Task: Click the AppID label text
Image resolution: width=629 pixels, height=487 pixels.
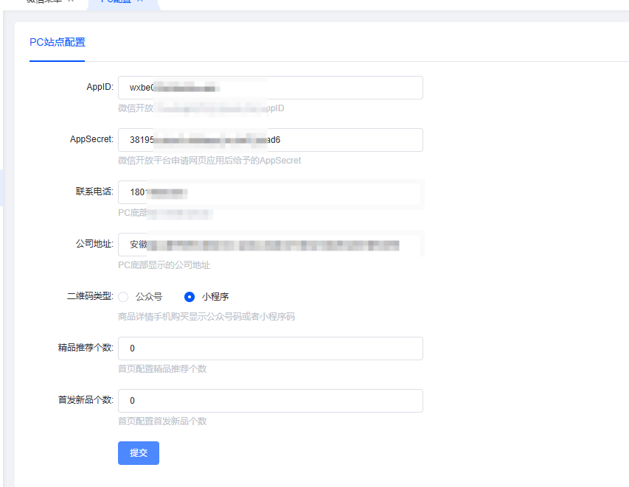Action: pyautogui.click(x=100, y=87)
